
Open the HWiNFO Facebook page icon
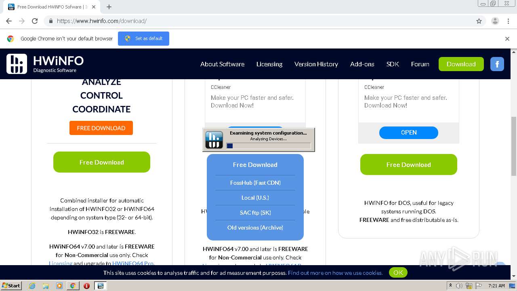click(x=497, y=64)
